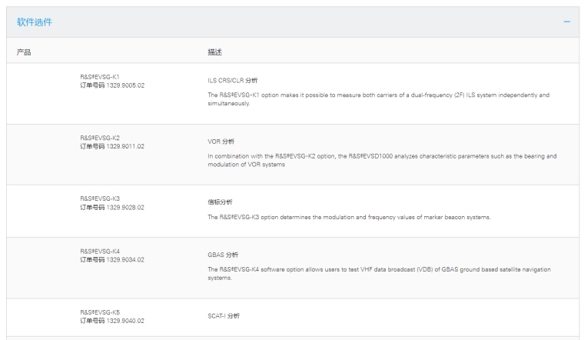The image size is (584, 340).
Task: Click the 软件选件 section title
Action: (x=35, y=22)
